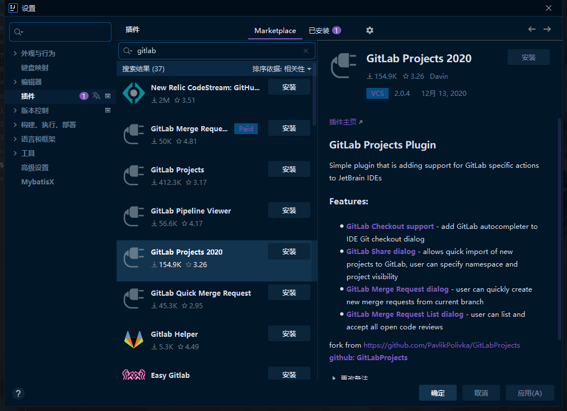Click the IntelliJ logo in title bar
Screen dimensions: 567x411
click(13, 7)
